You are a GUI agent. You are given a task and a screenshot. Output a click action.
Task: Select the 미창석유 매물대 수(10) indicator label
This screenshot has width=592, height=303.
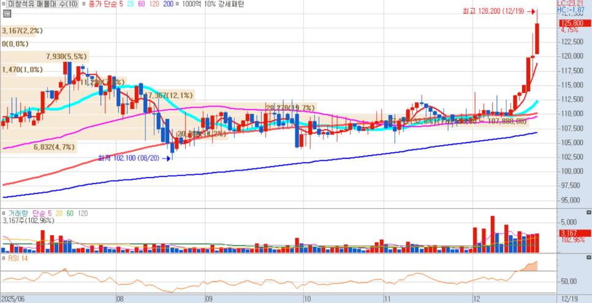[43, 4]
